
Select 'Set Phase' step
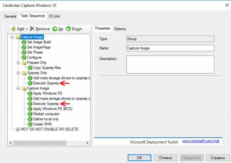click(x=35, y=53)
